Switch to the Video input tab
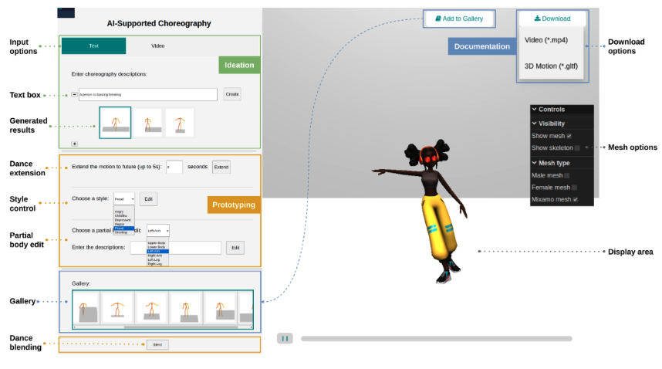Viewport: 662px width, 369px height. (x=157, y=46)
